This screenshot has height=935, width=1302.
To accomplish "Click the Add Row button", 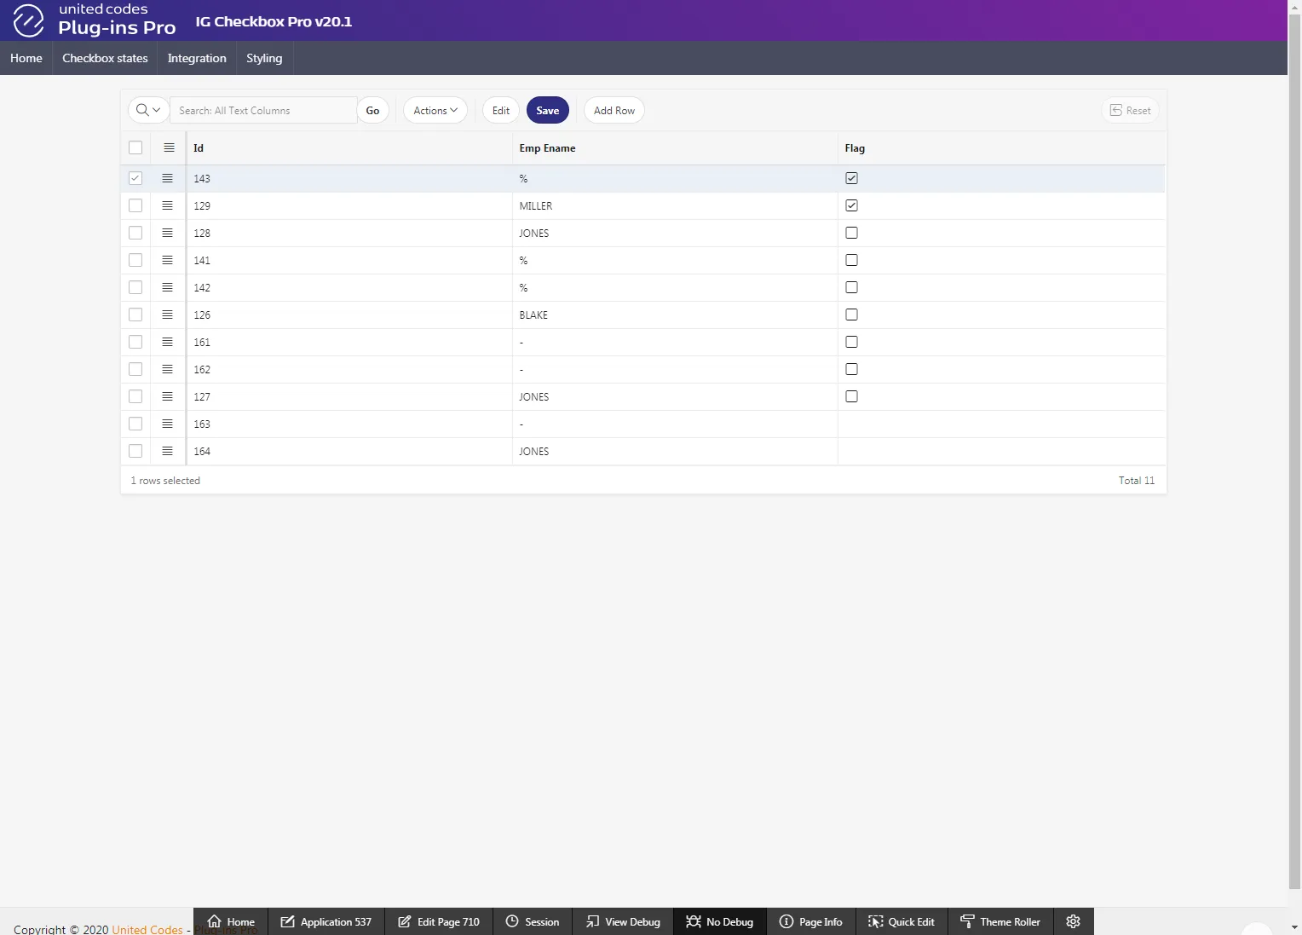I will click(x=614, y=110).
